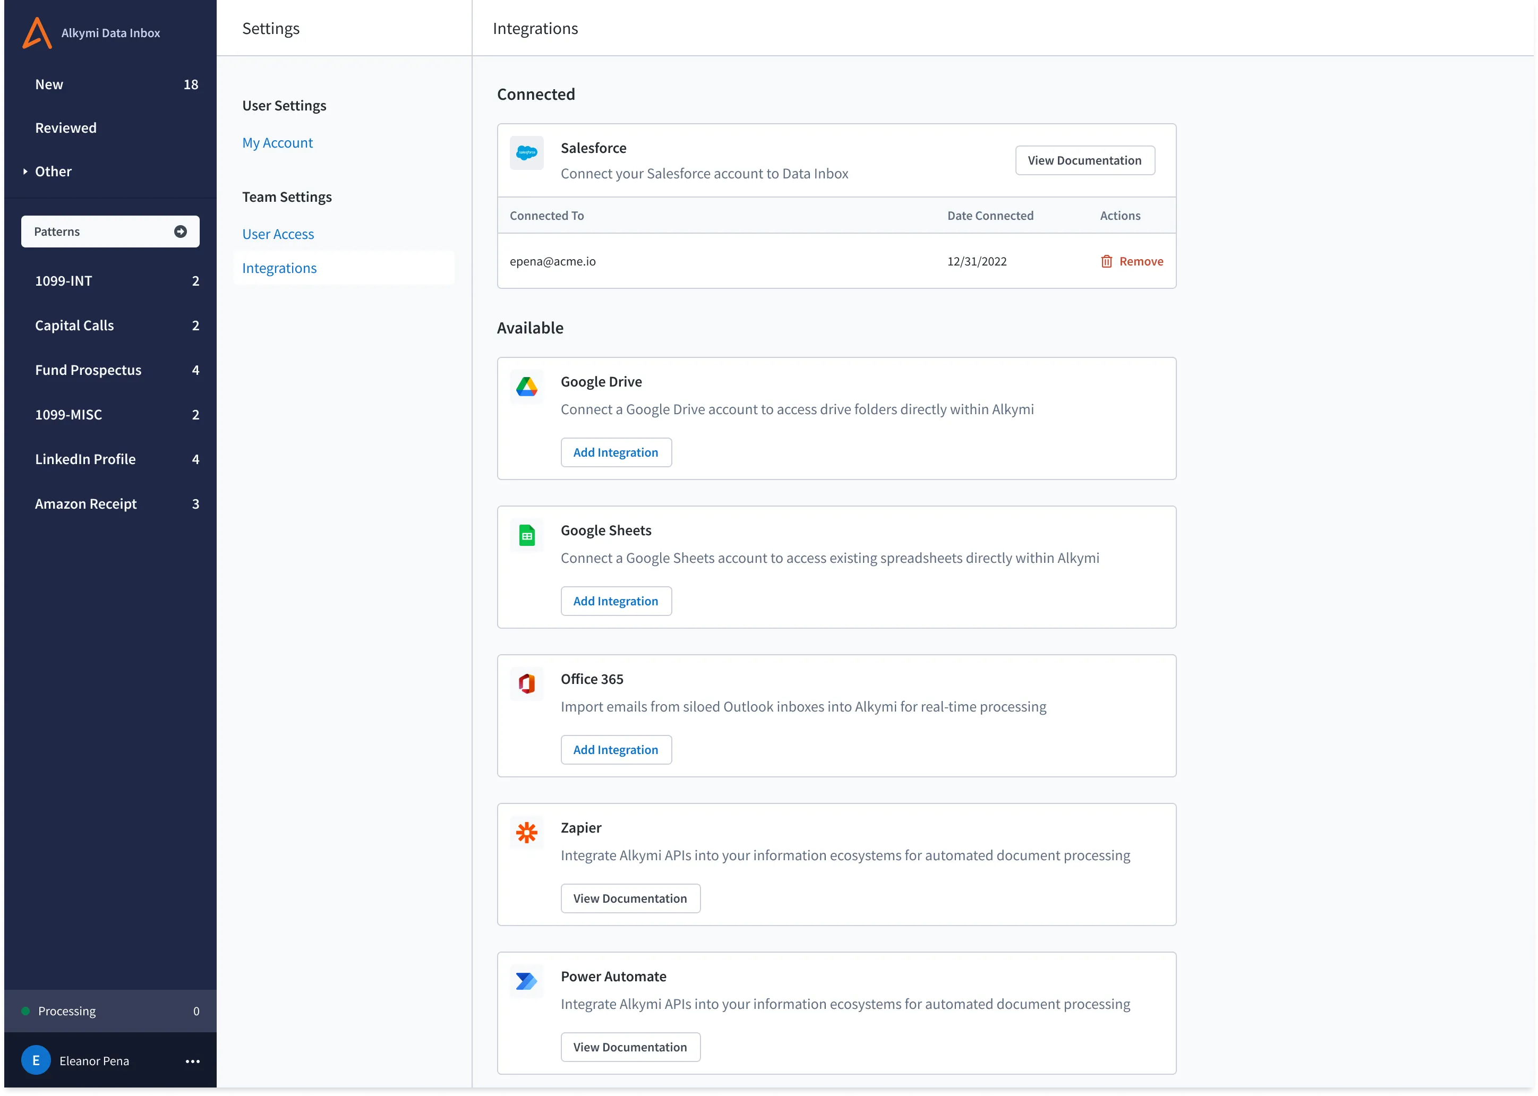Select Integrations in Team Settings
The width and height of the screenshot is (1538, 1096).
(344, 268)
